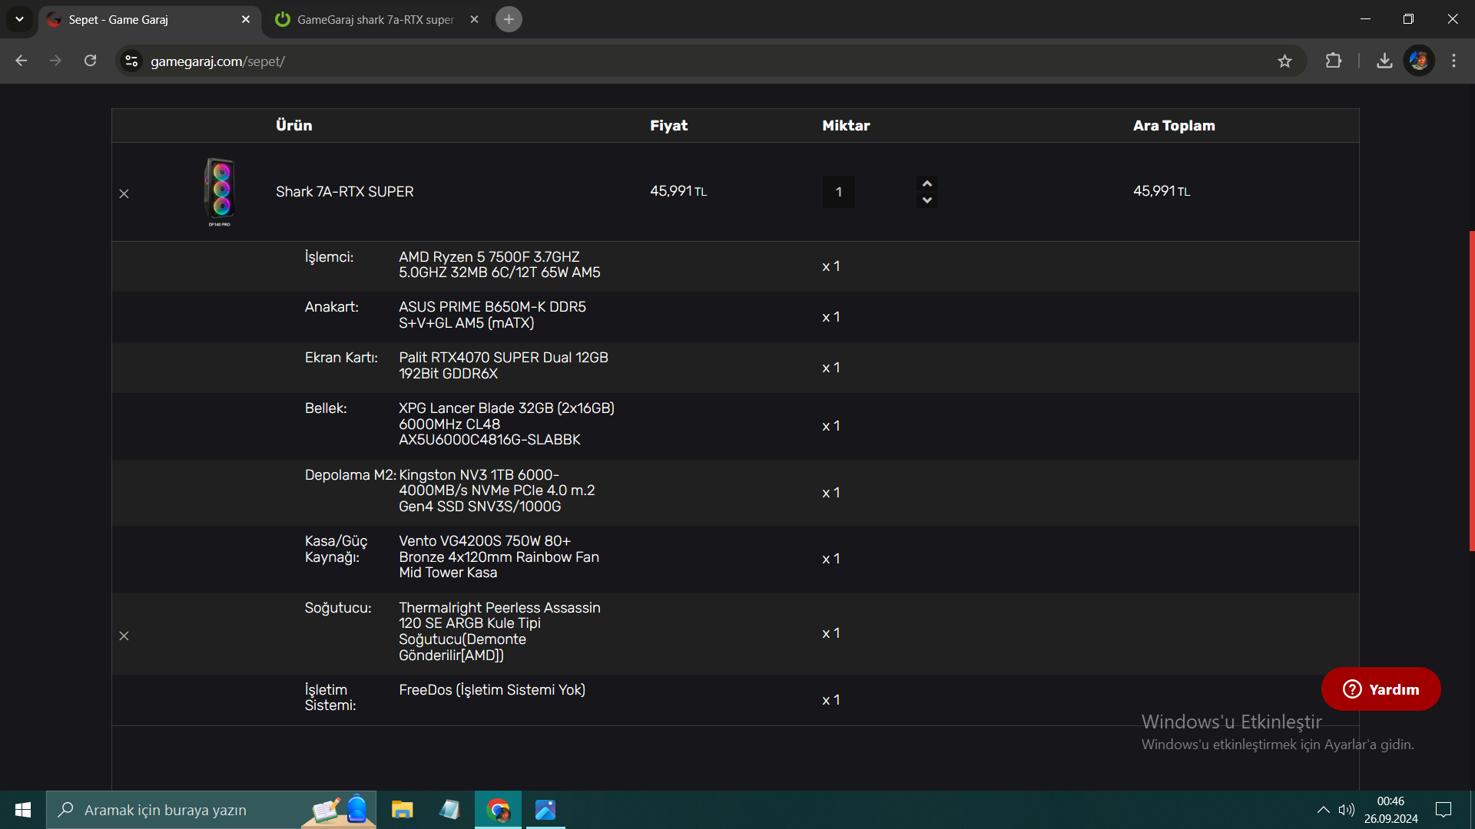Open the browser extensions menu
The image size is (1475, 829).
pyautogui.click(x=1334, y=61)
